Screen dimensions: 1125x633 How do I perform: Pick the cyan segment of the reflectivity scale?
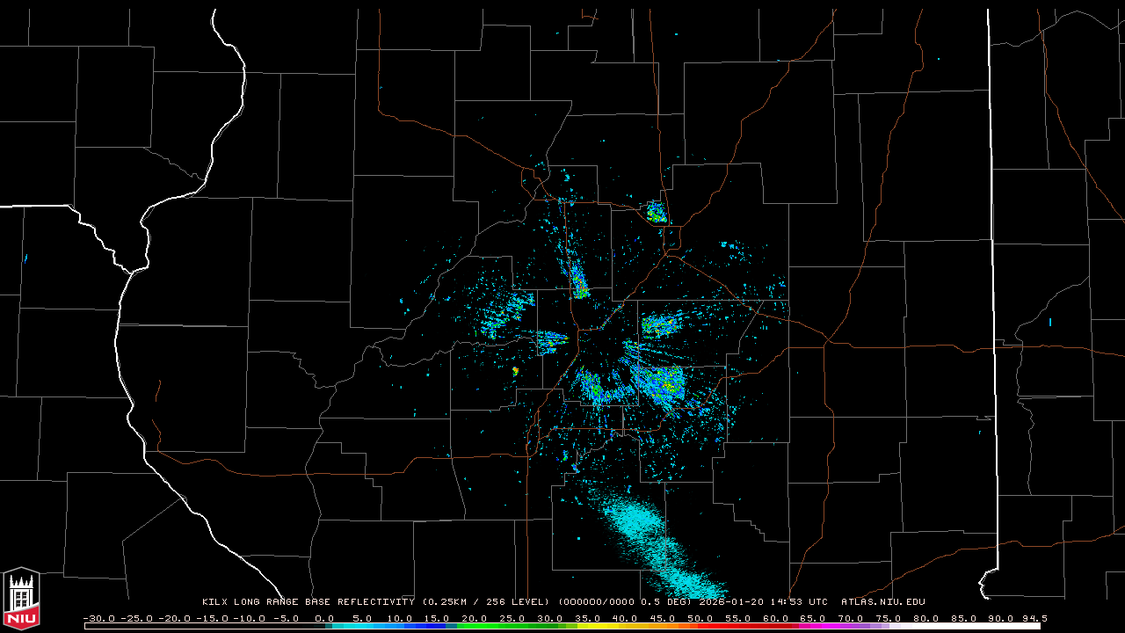coord(360,626)
